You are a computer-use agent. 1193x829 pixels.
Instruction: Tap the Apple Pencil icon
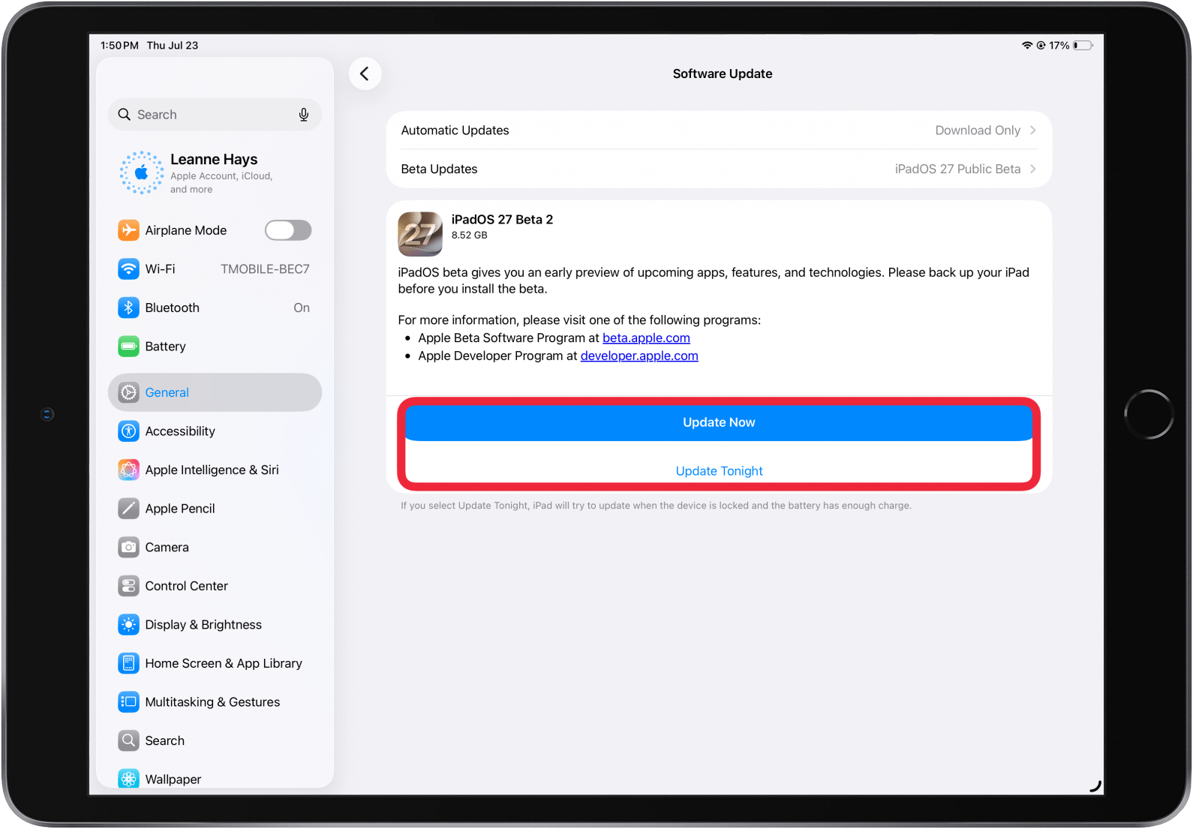(128, 509)
